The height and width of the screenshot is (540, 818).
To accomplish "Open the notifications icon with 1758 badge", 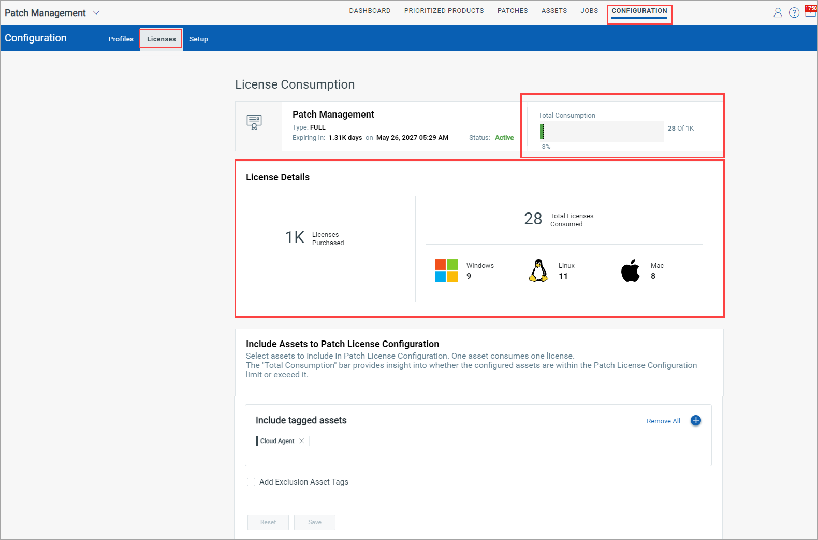I will click(x=810, y=11).
